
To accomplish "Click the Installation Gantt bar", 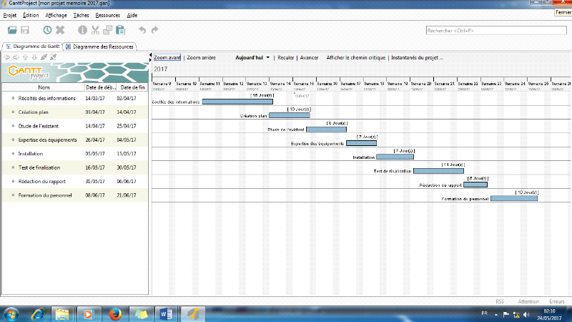I will tap(395, 157).
